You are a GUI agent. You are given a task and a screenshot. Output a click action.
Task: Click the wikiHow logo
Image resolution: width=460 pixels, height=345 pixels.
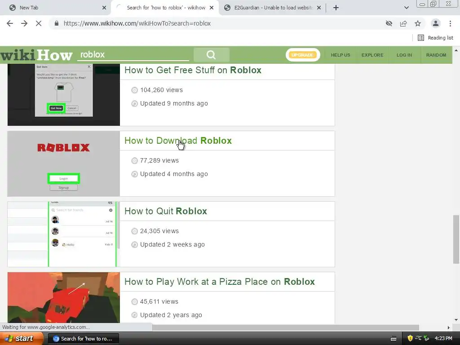coord(36,55)
